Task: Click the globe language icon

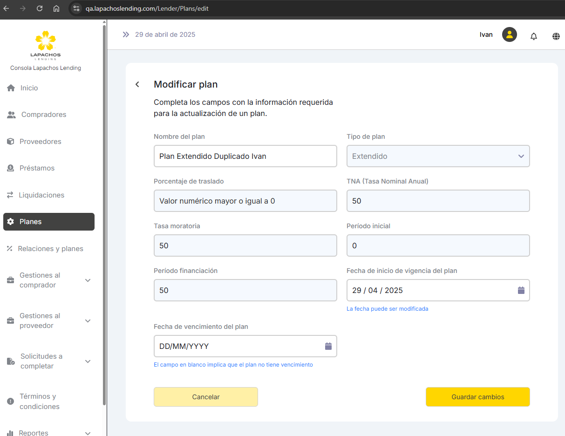Action: [556, 36]
